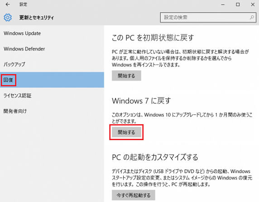
Task: Click the search magnifier icon
Action: click(x=252, y=17)
